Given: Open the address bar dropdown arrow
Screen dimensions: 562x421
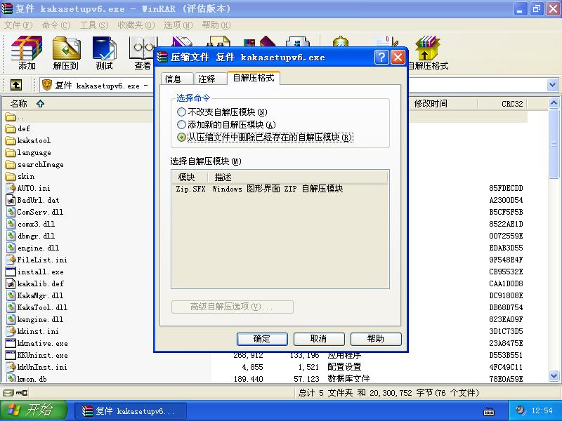Looking at the screenshot, I should (x=552, y=85).
